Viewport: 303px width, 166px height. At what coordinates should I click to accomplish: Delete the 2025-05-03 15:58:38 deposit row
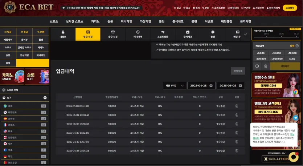click(x=237, y=124)
